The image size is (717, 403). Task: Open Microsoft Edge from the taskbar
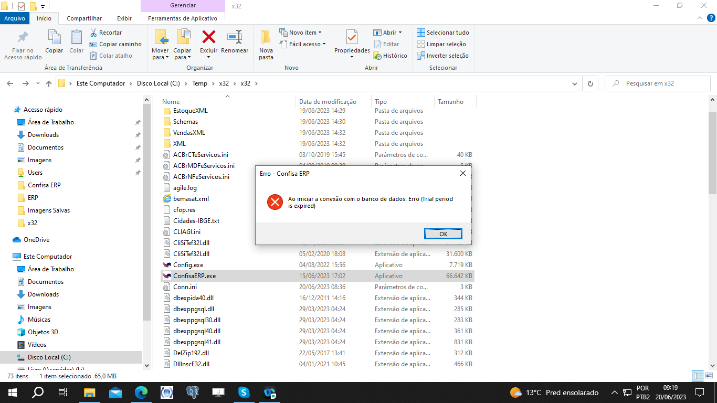tap(141, 393)
